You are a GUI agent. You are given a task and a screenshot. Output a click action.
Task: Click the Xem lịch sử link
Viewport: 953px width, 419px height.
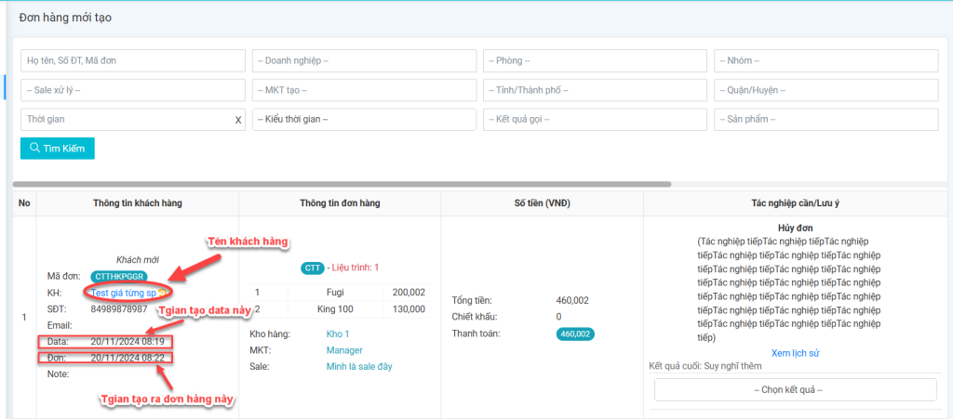(x=795, y=353)
